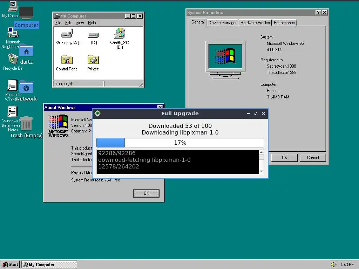Click the '31.4MB RAM' text
This screenshot has height=269, width=359.
pyautogui.click(x=278, y=97)
